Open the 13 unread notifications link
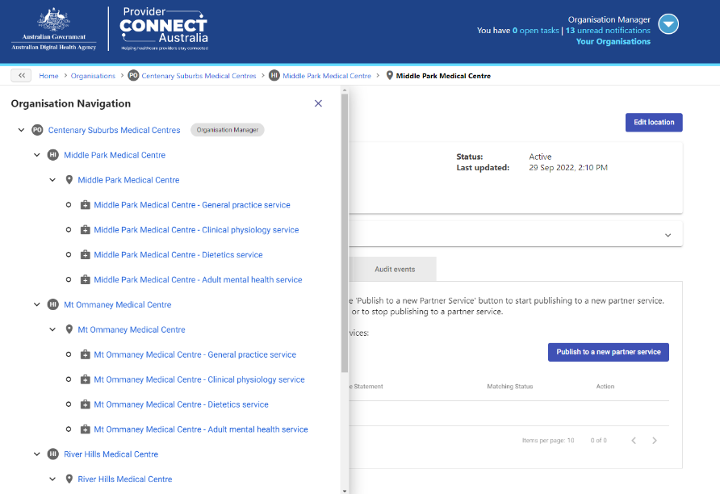The image size is (720, 494). (x=608, y=31)
